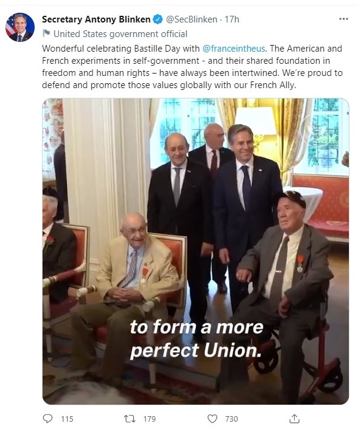Click the retweet arrows icon
The height and width of the screenshot is (432, 358).
[129, 419]
